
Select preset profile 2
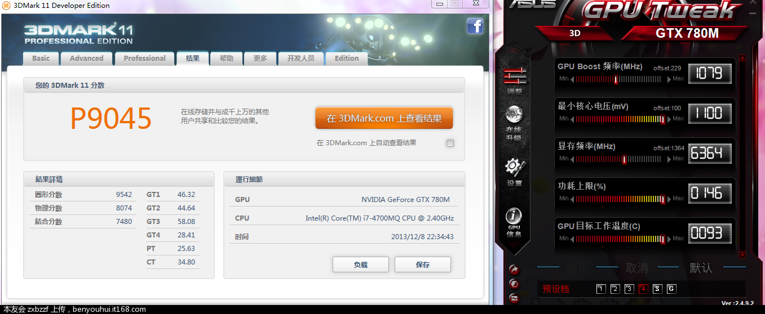615,289
